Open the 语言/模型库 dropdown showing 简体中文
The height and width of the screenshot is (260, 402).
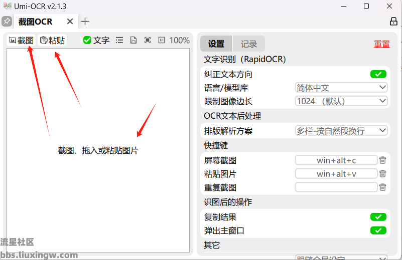pyautogui.click(x=341, y=88)
